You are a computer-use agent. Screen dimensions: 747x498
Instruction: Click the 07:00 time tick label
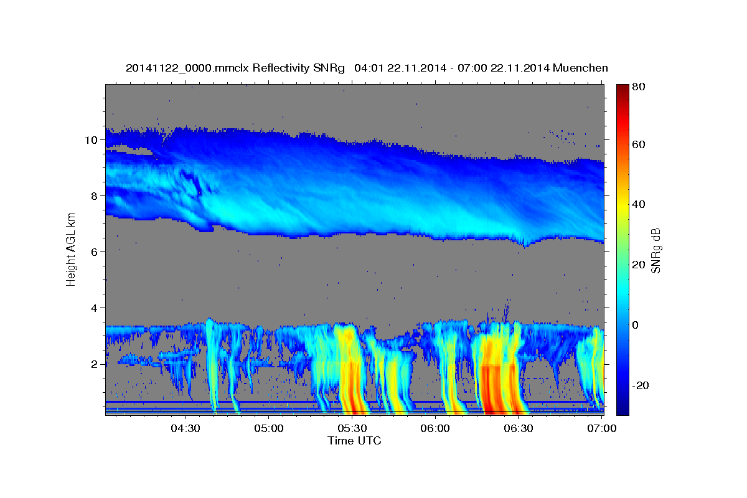[601, 428]
